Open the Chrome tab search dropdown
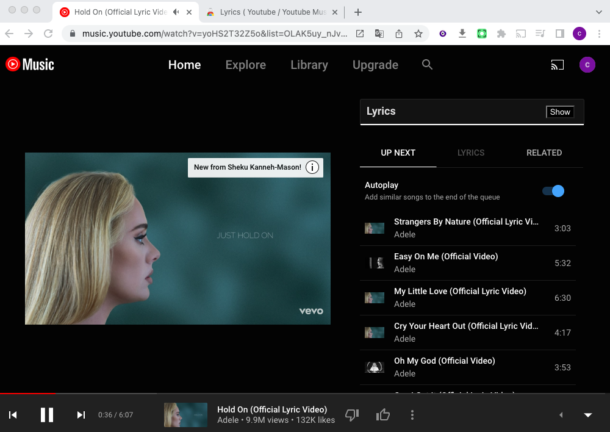This screenshot has height=432, width=610. point(598,12)
